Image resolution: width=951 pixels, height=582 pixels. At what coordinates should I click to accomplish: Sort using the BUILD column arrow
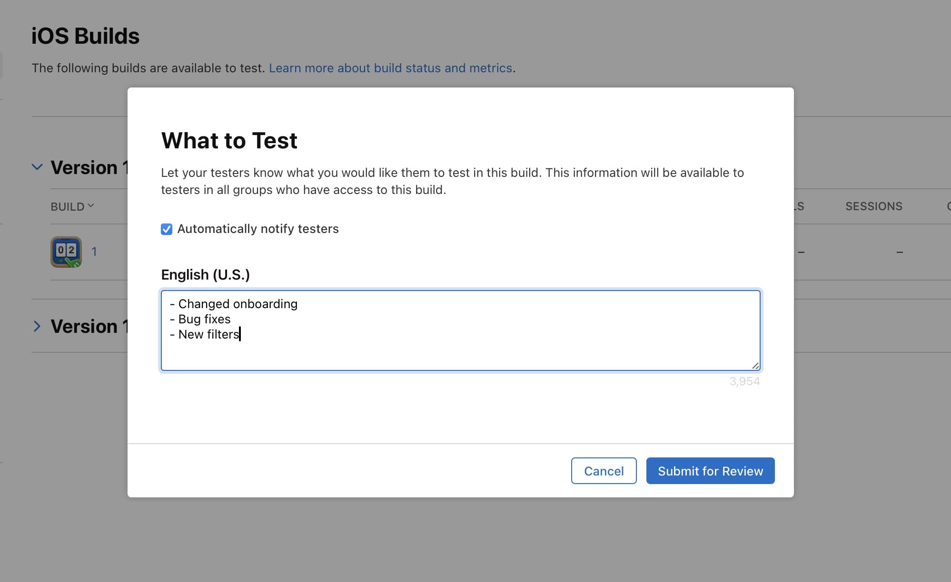pyautogui.click(x=91, y=206)
